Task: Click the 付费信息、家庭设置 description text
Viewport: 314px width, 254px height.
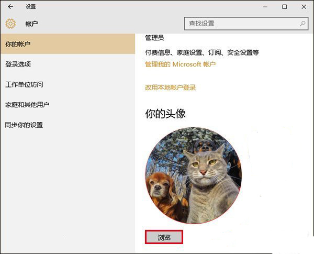Action: [201, 52]
